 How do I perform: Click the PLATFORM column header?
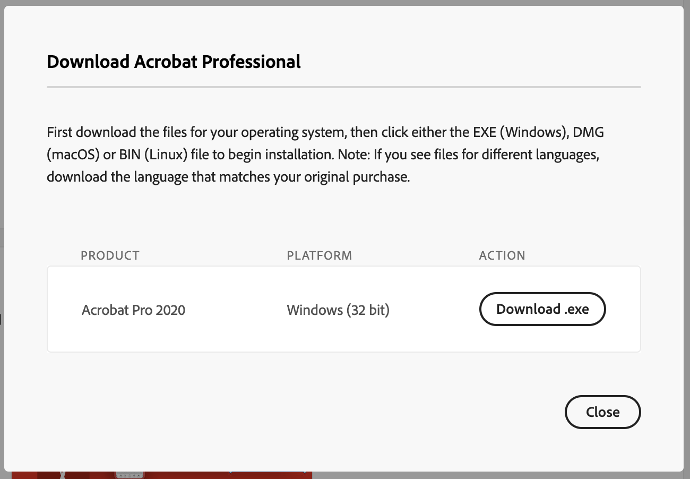319,255
